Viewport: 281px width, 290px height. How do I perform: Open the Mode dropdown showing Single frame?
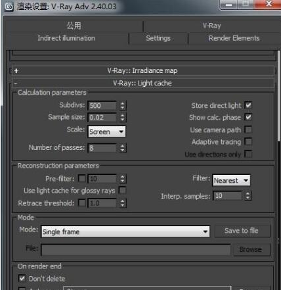click(x=125, y=231)
